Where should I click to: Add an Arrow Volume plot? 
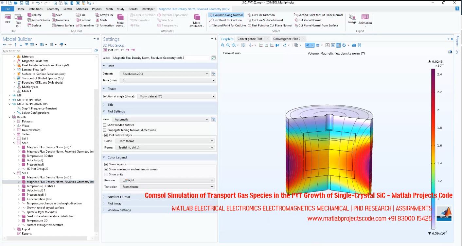[39, 20]
